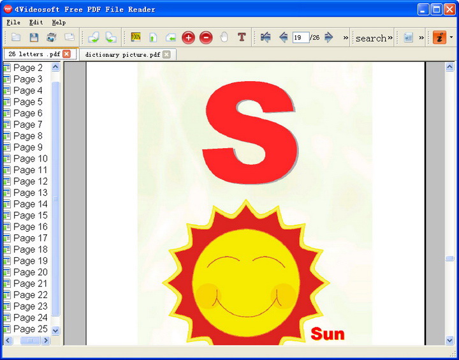This screenshot has width=459, height=360.
Task: Select the text selection T tool
Action: [242, 38]
